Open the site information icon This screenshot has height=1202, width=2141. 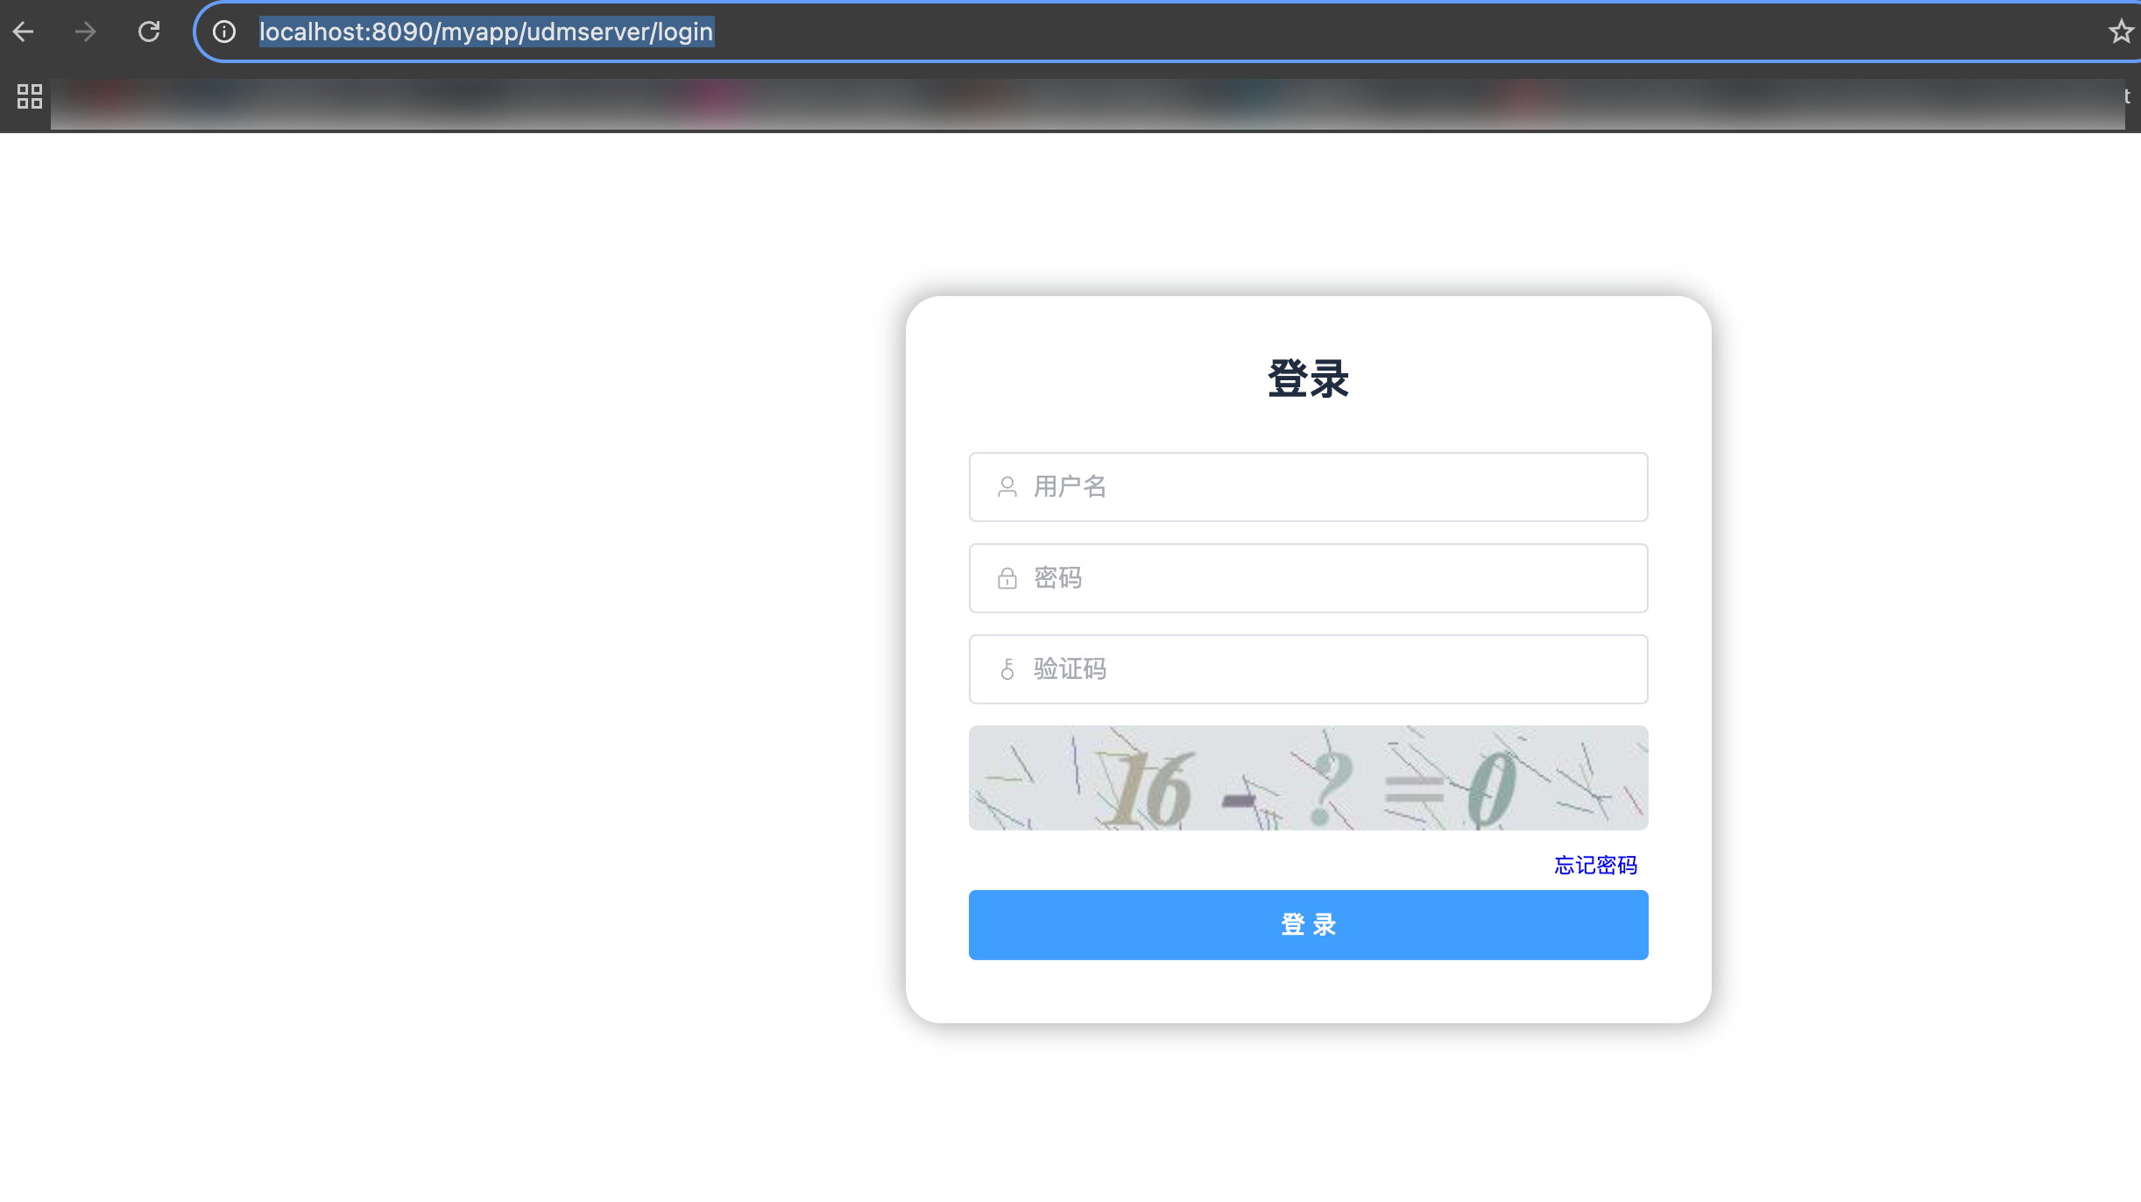[x=224, y=32]
